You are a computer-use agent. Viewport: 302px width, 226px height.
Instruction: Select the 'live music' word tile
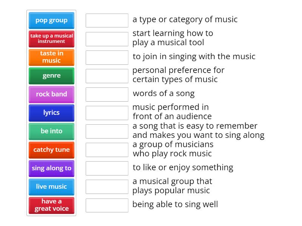pyautogui.click(x=51, y=187)
